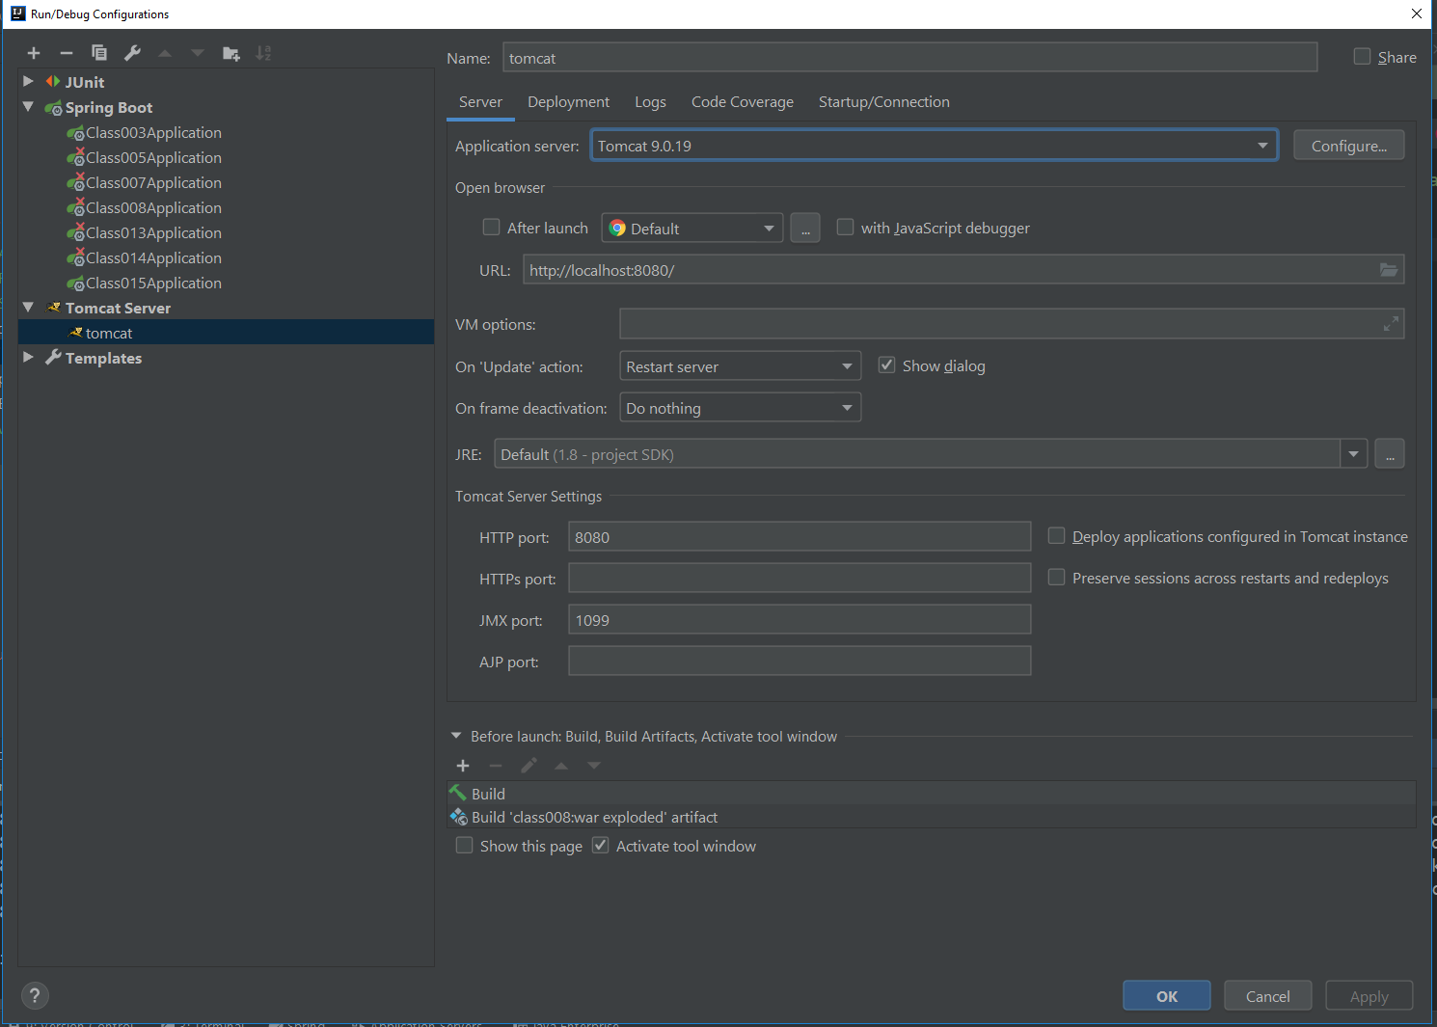This screenshot has width=1437, height=1027.
Task: Click the Spring Boot group icon
Action: [54, 107]
